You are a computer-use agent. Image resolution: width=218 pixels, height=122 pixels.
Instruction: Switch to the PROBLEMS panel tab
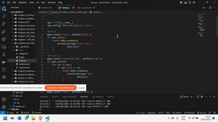tap(44, 97)
